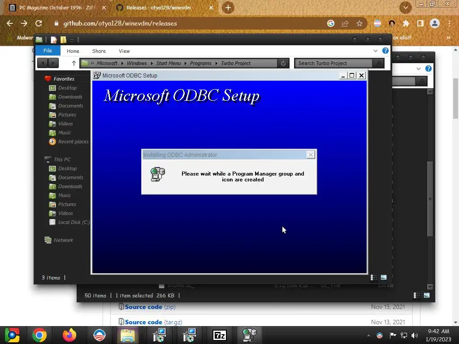Open Chrome profile avatar
This screenshot has height=344, width=459.
[x=435, y=23]
